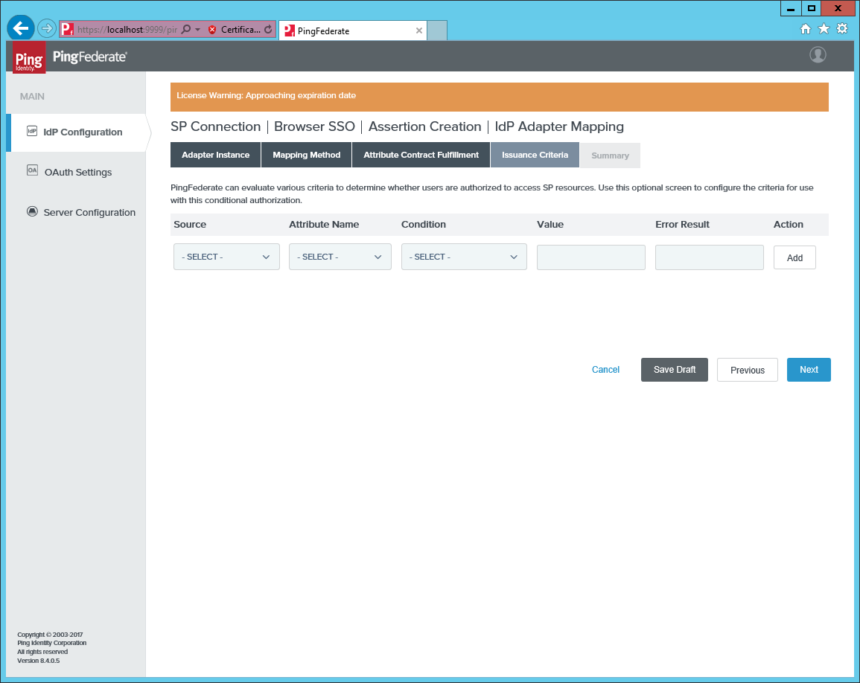Switch to the Mapping Method tab
This screenshot has height=683, width=860.
(x=307, y=155)
